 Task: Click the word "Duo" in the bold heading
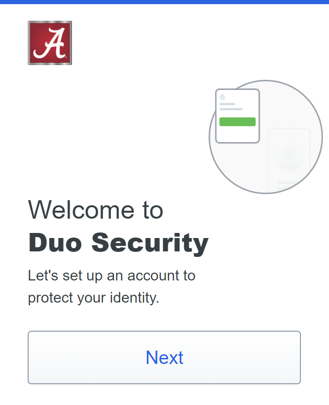coord(55,243)
